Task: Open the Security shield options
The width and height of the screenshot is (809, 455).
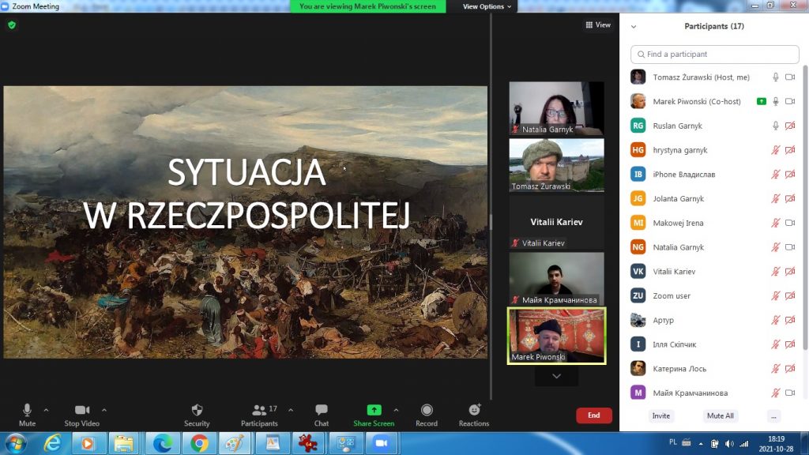Action: (197, 414)
